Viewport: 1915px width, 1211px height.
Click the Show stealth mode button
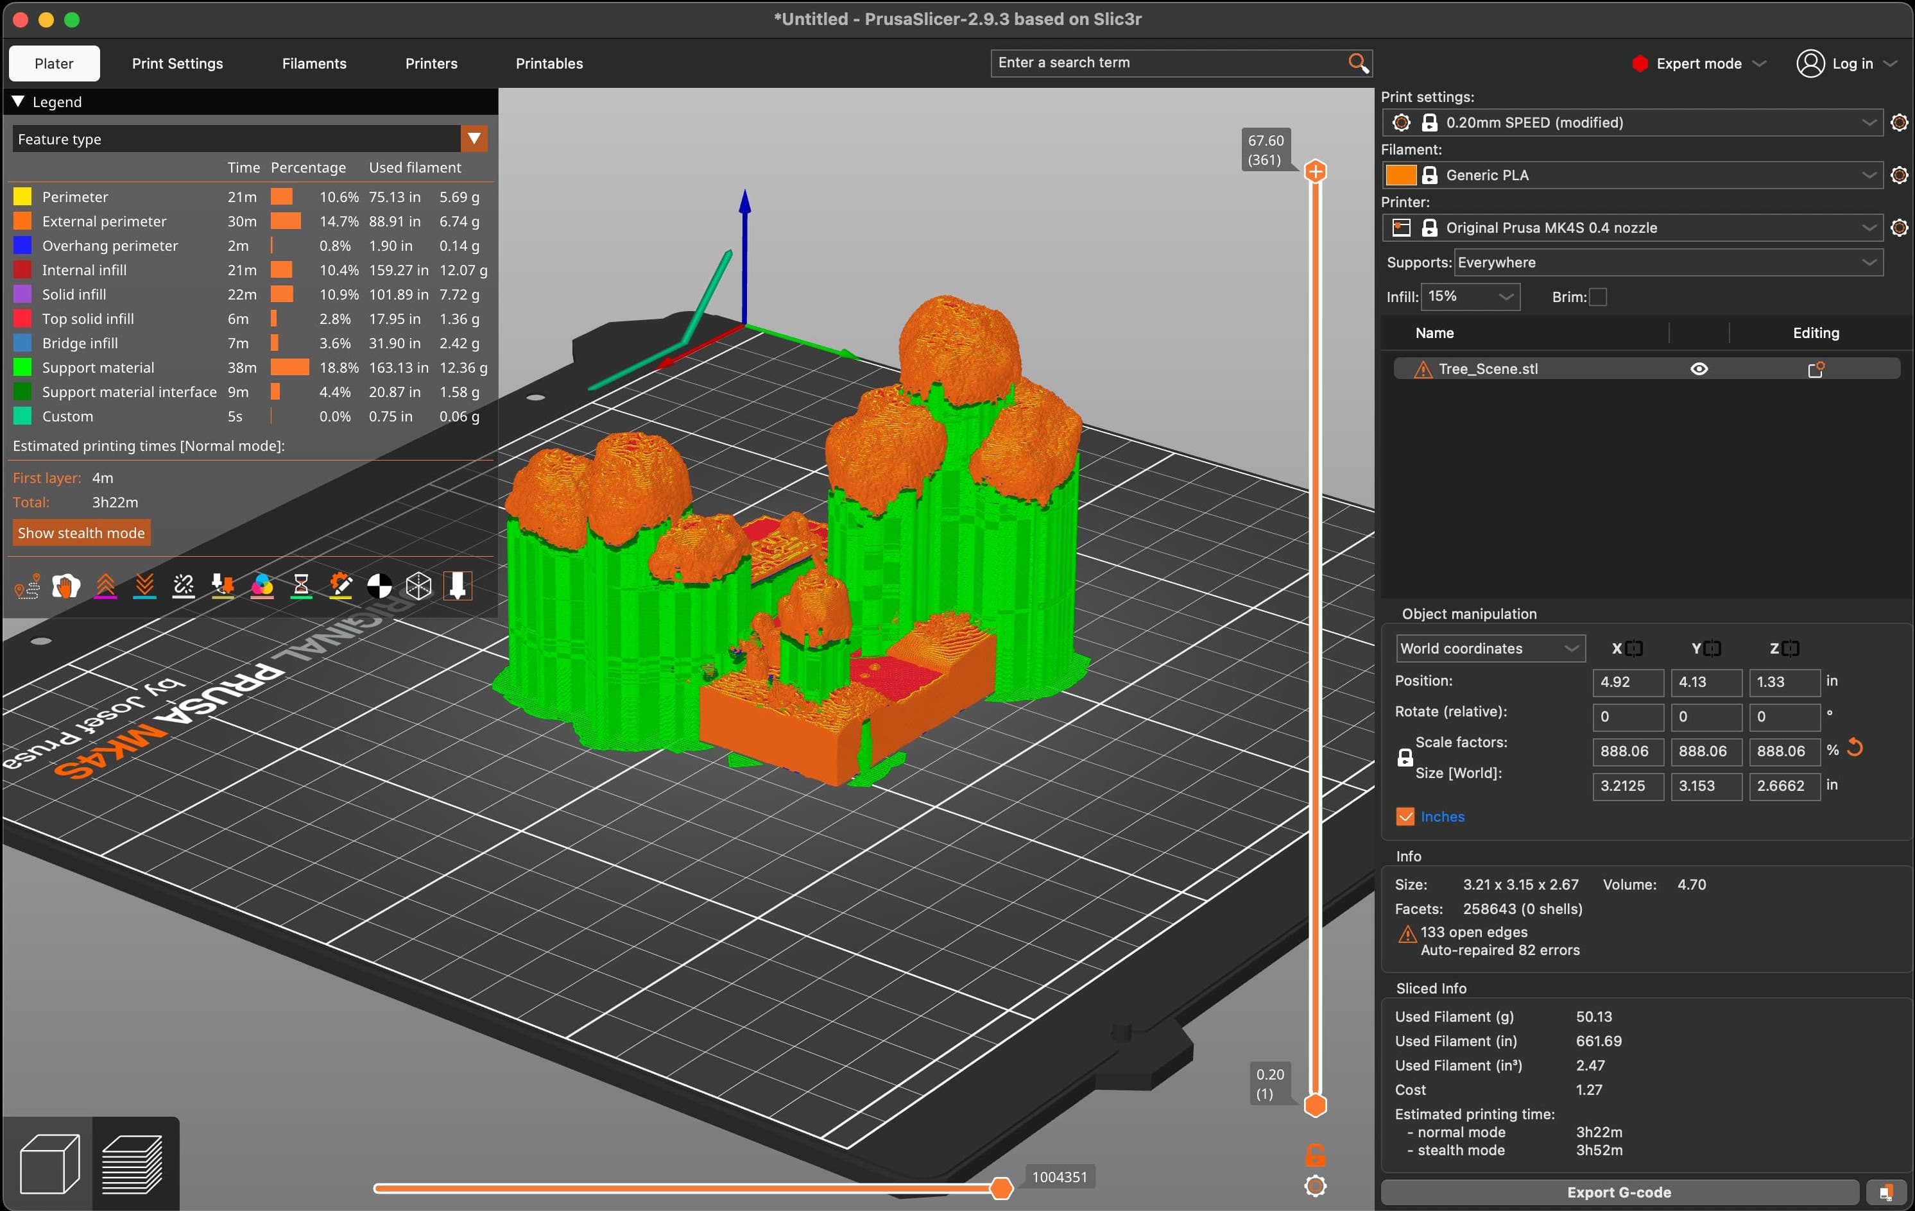[81, 533]
